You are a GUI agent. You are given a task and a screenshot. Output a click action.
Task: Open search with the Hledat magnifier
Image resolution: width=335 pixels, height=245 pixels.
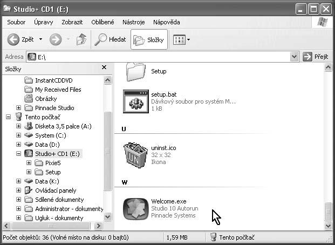pyautogui.click(x=100, y=39)
